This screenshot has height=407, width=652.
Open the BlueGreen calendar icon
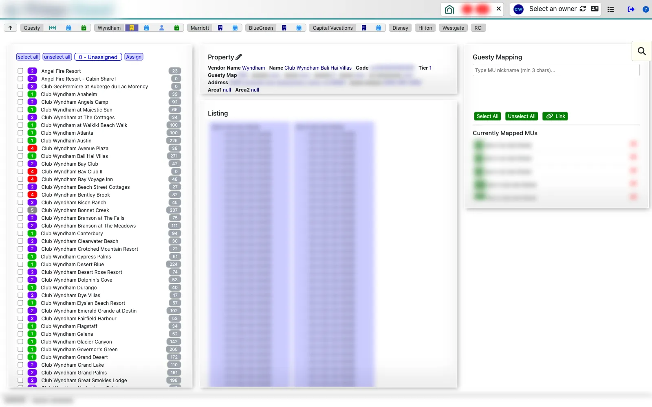(299, 28)
